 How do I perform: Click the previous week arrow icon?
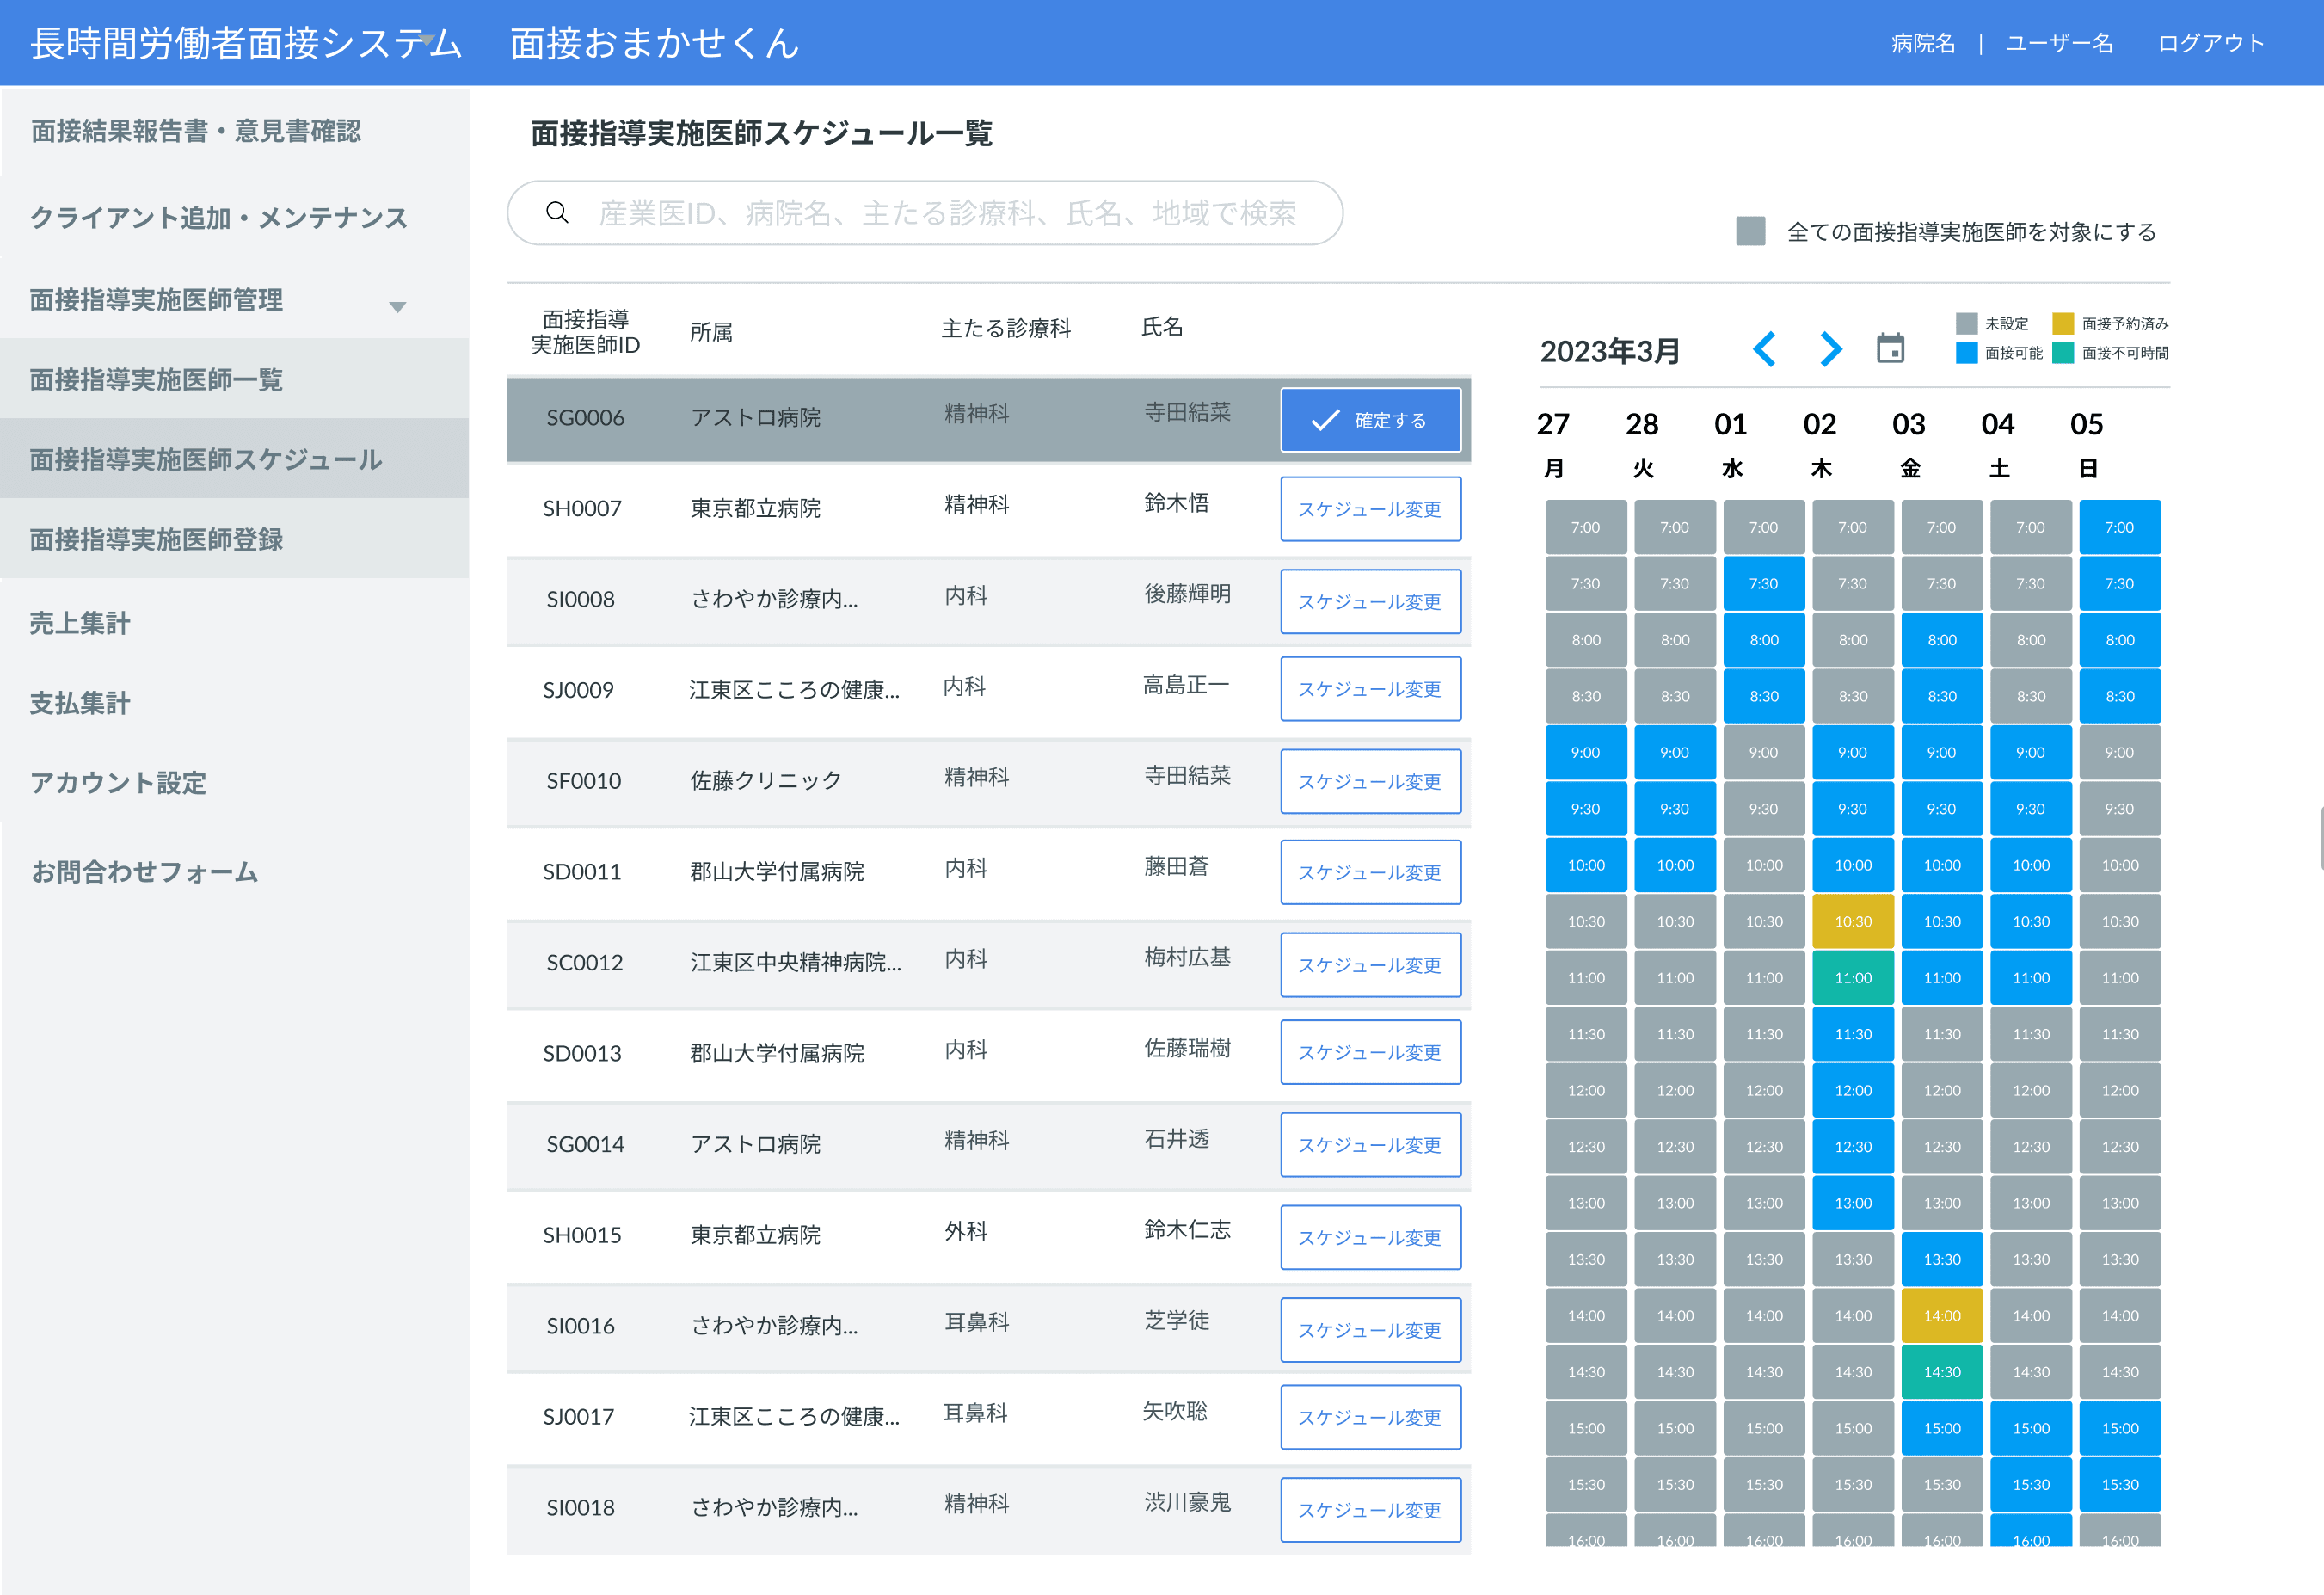[x=1764, y=349]
